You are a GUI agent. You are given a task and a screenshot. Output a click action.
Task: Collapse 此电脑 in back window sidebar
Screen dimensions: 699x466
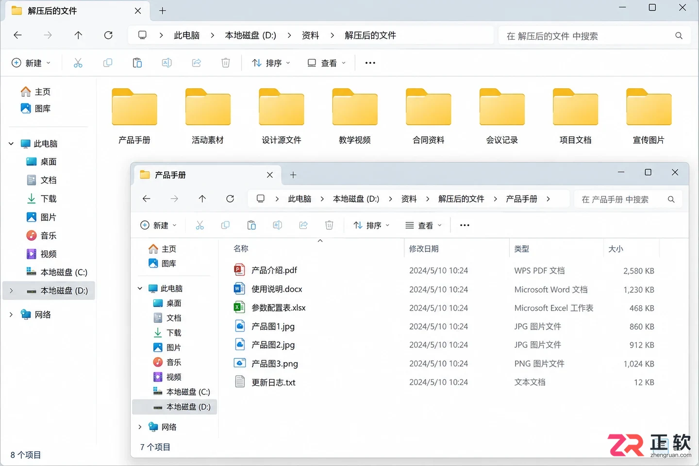(x=11, y=144)
